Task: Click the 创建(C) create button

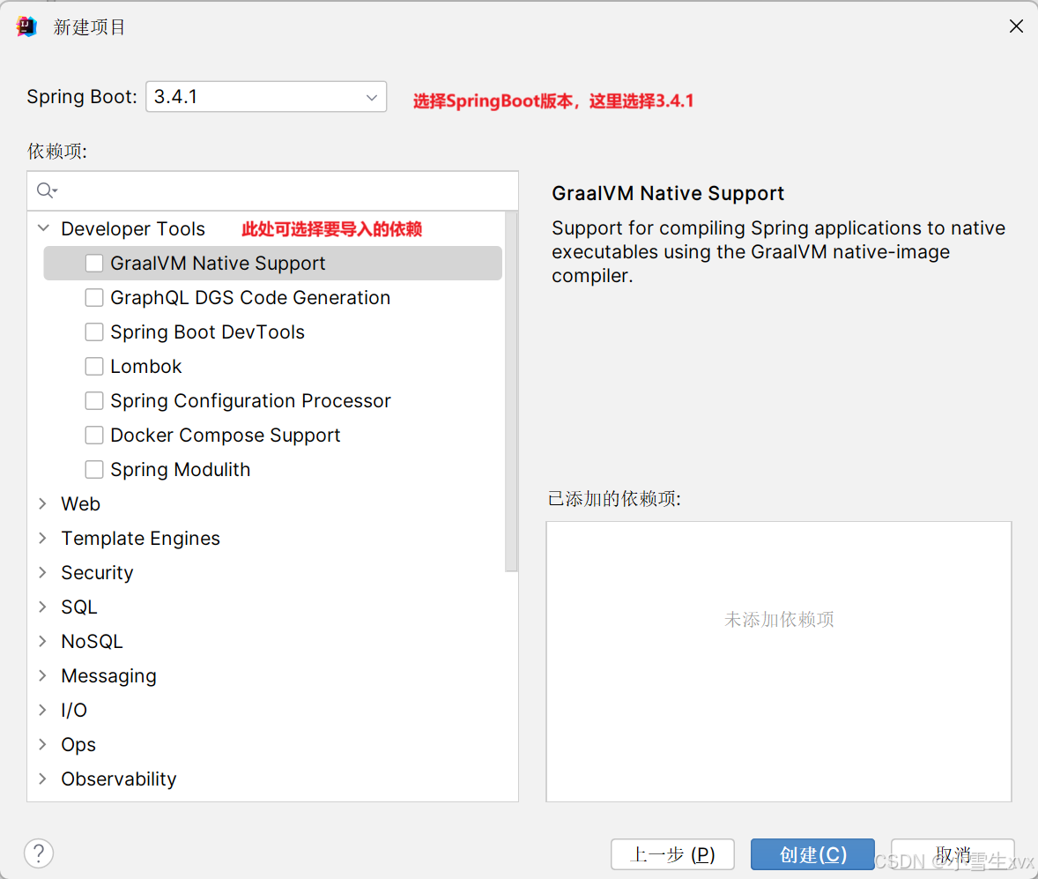Action: point(813,854)
